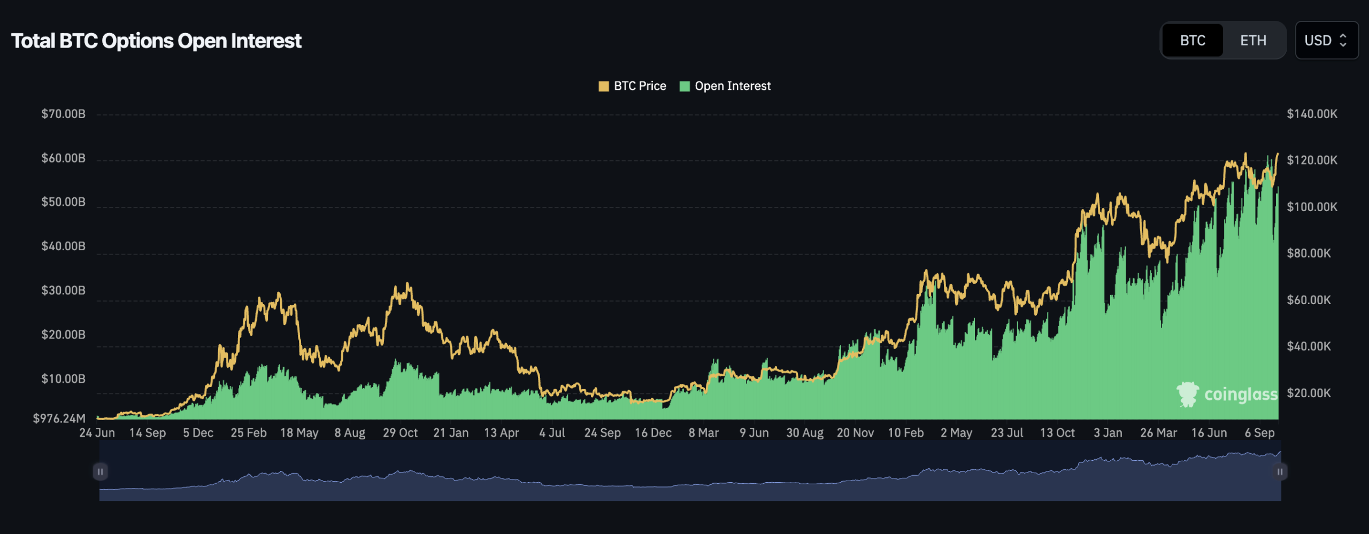This screenshot has height=534, width=1369.
Task: Click the Open Interest legend label text
Action: pos(732,86)
